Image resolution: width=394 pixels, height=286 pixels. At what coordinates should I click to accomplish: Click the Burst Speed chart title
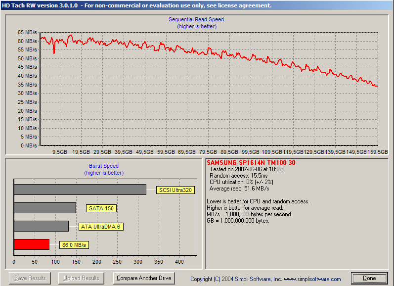pos(103,166)
